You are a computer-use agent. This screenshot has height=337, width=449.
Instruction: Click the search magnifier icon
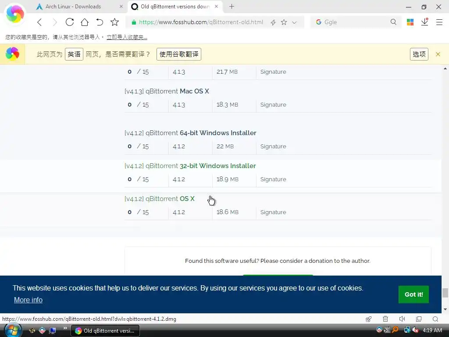tap(393, 22)
